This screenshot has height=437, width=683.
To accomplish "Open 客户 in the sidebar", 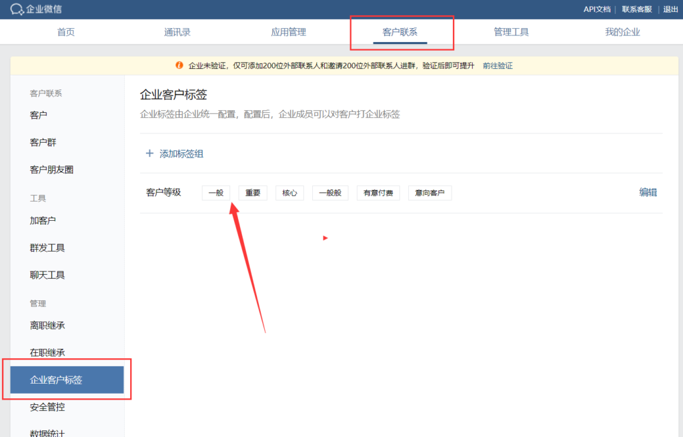I will click(38, 115).
